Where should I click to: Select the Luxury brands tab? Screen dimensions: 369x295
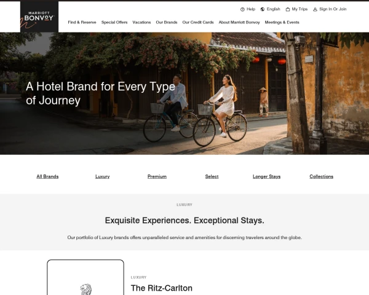(x=102, y=176)
